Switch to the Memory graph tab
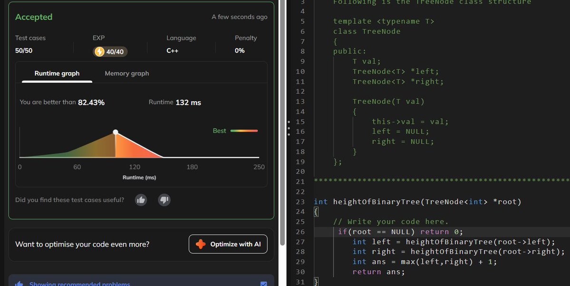 (126, 73)
